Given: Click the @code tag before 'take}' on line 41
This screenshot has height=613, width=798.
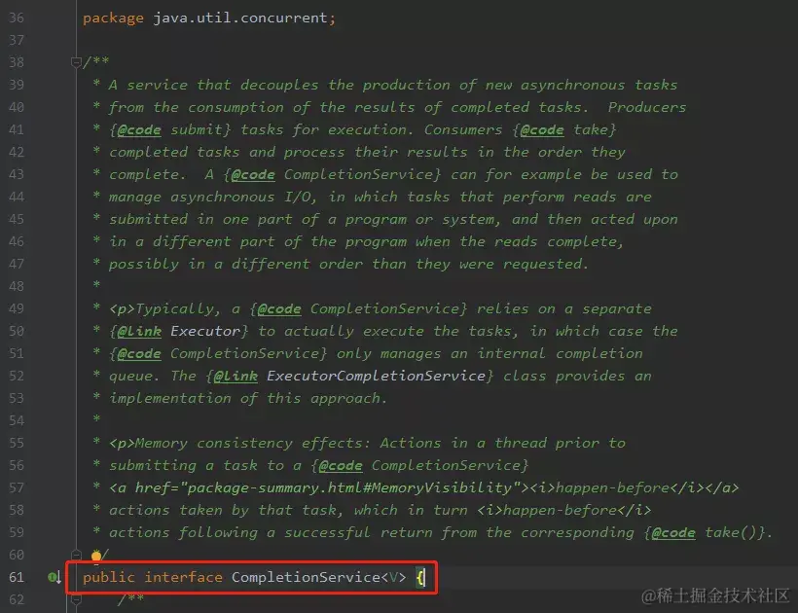Looking at the screenshot, I should point(542,130).
